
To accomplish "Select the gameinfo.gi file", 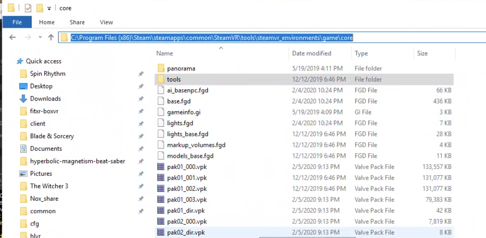I will click(304, 112).
